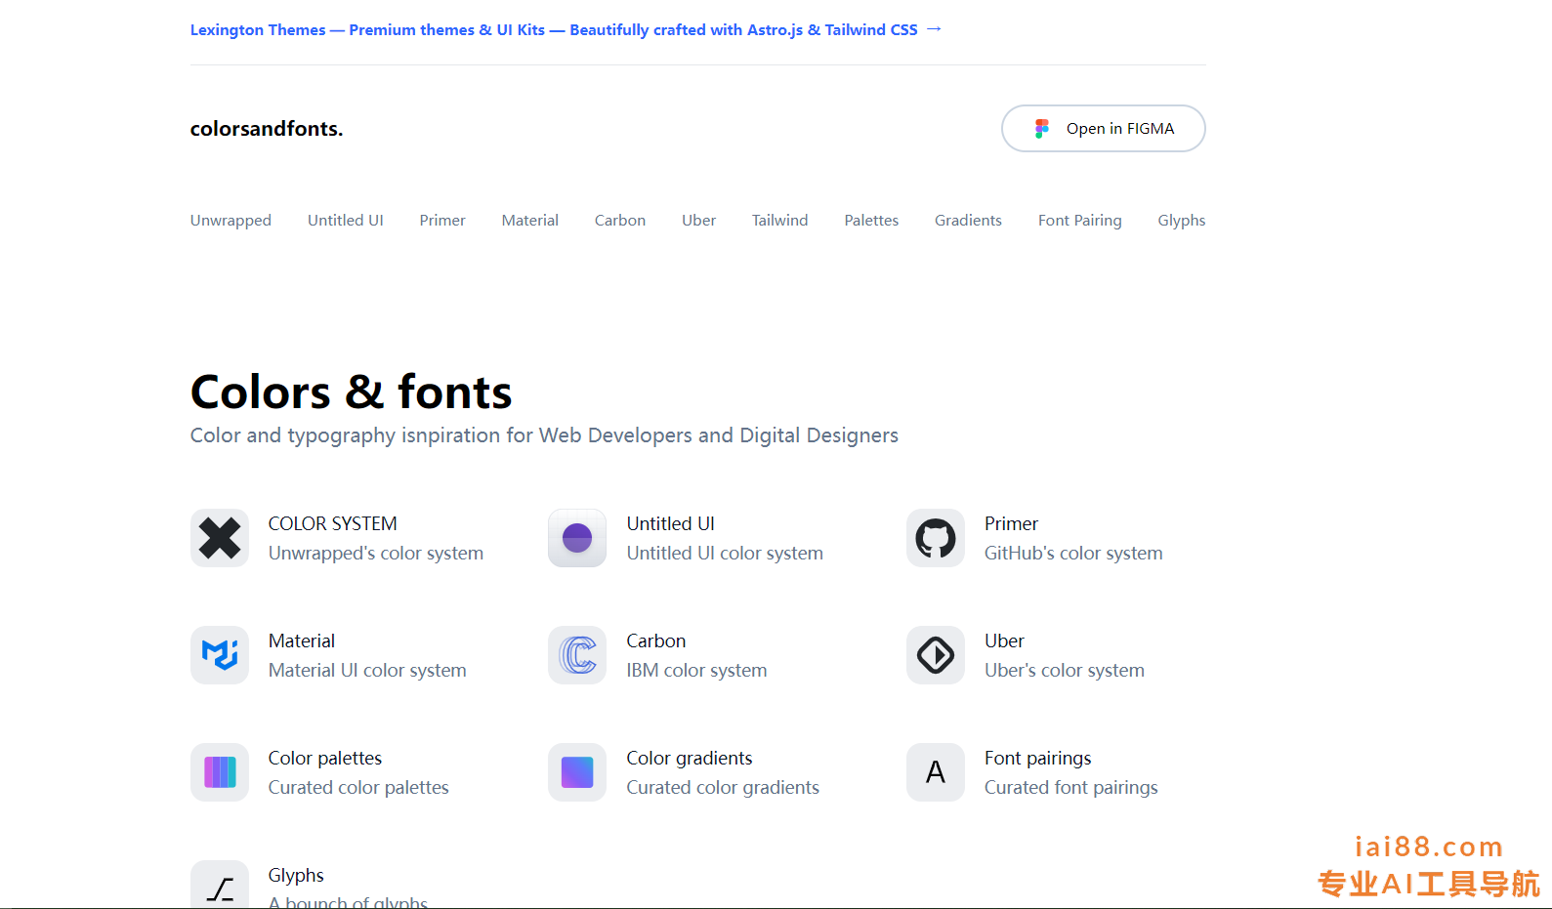Click "Curated font pairings" description
The image size is (1552, 909).
pyautogui.click(x=1071, y=787)
